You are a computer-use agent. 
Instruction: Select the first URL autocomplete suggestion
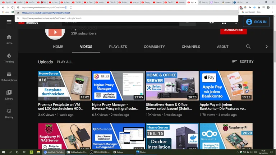[x=46, y=13]
